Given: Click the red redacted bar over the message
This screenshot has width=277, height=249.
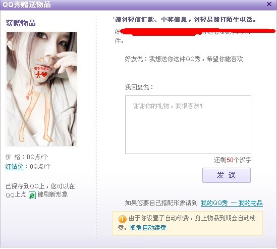Looking at the screenshot, I should (x=197, y=32).
